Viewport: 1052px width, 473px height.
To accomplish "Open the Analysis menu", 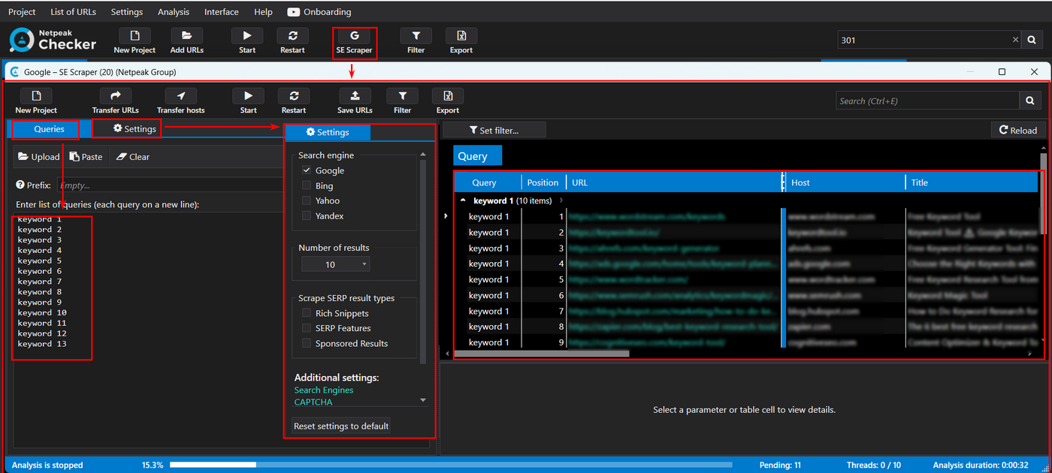I will coord(174,12).
